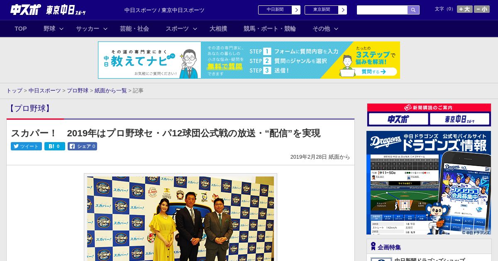Open 東京中日スポーツ subscription banner button

point(459,119)
